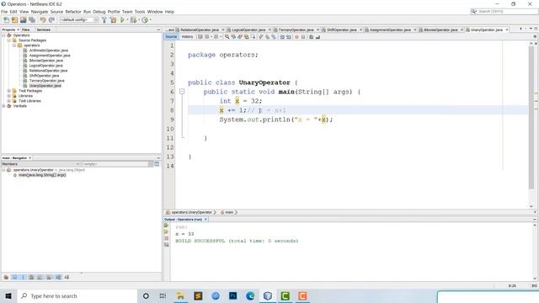Open the Refactor menu
Screen dimensions: 539x303
(73, 12)
